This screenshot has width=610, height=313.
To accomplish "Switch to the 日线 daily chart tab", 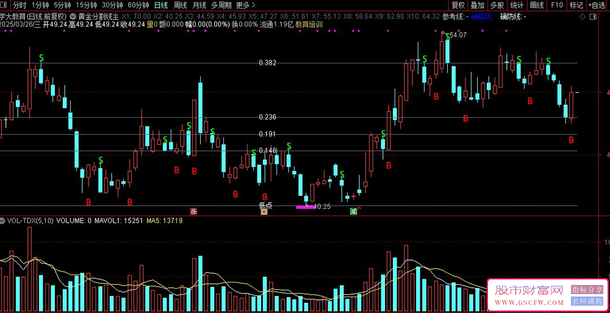I will [x=160, y=5].
